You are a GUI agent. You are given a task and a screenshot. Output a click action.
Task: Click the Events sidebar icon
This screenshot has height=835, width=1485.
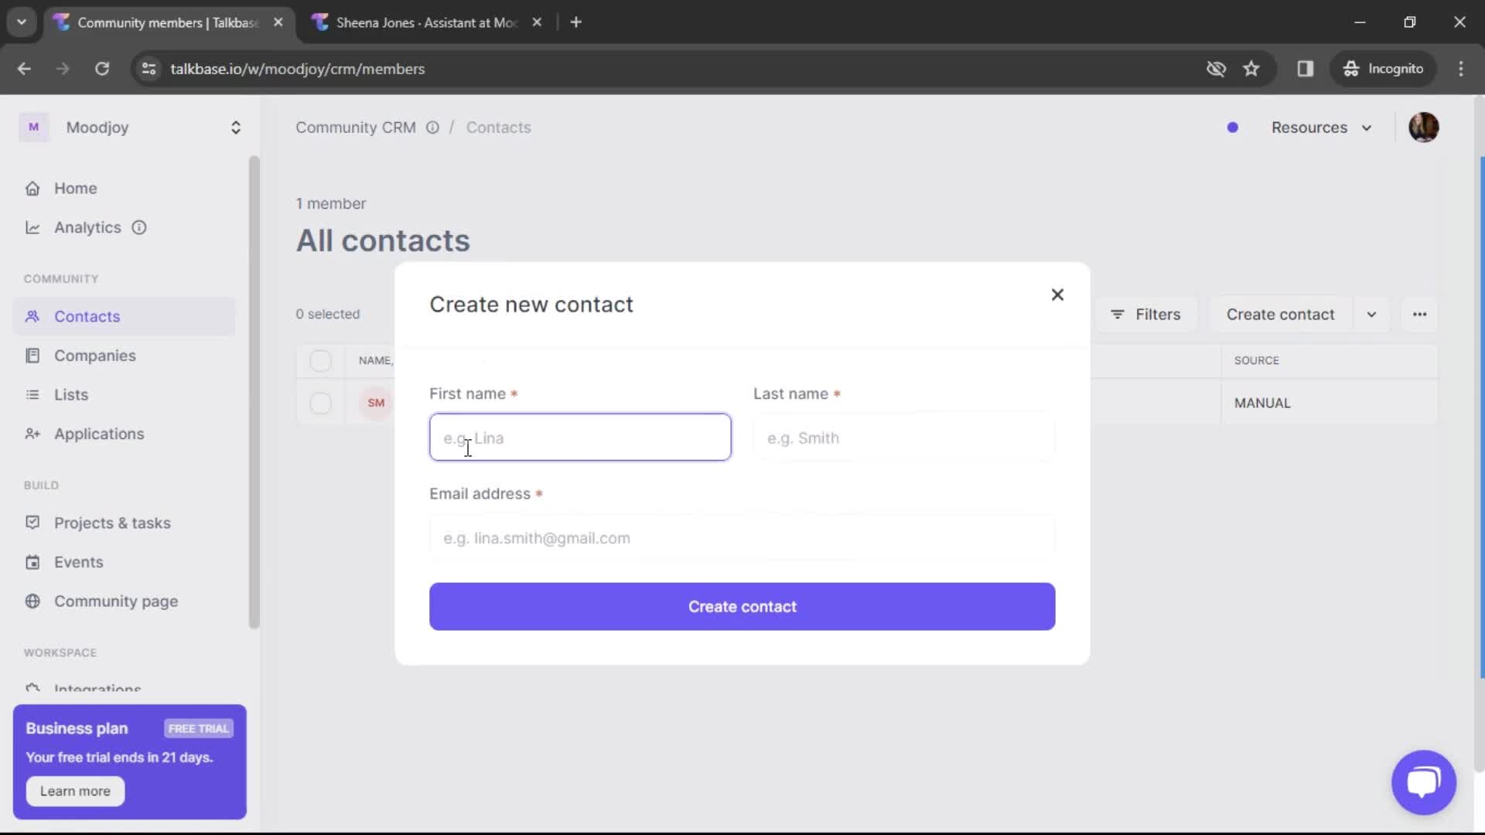32,562
